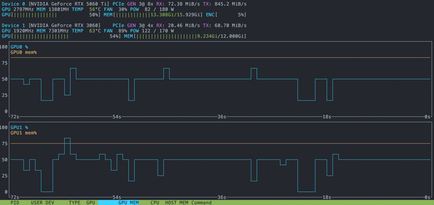434x205 pixels.
Task: Click the 'GPU 1920MHz' clock value
Action: coord(18,31)
